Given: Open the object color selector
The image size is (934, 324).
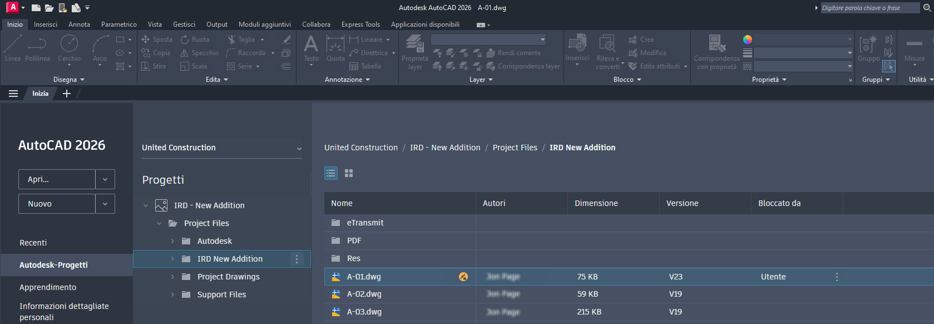Looking at the screenshot, I should point(798,40).
